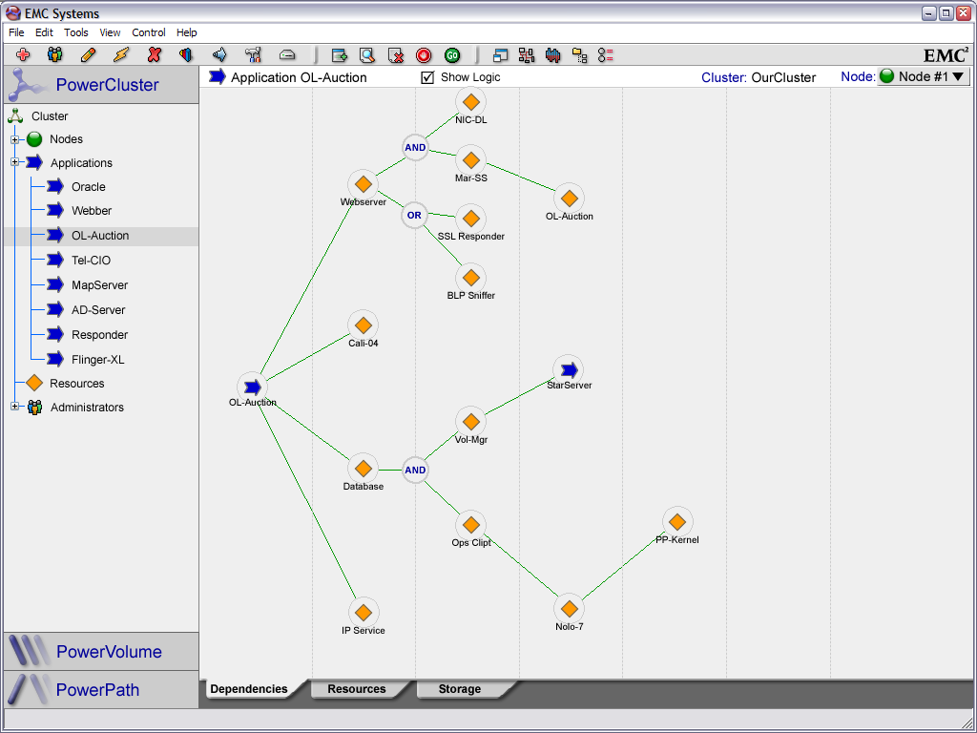Select AD-Server in the applications tree

98,310
